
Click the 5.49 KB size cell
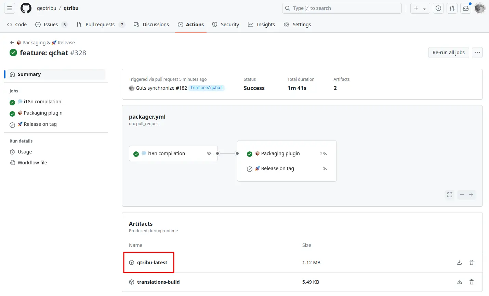point(310,282)
